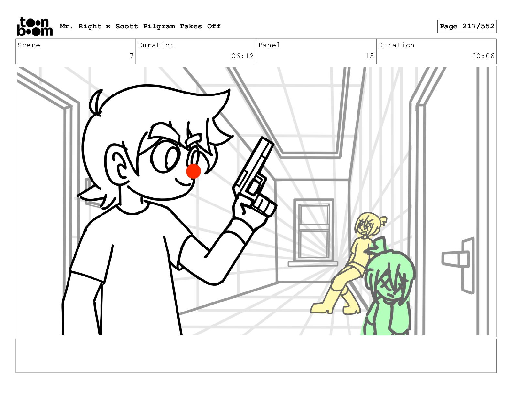Screen dimensions: 512x396
Task: Click the 'Page 217/552' box
Action: [467, 27]
